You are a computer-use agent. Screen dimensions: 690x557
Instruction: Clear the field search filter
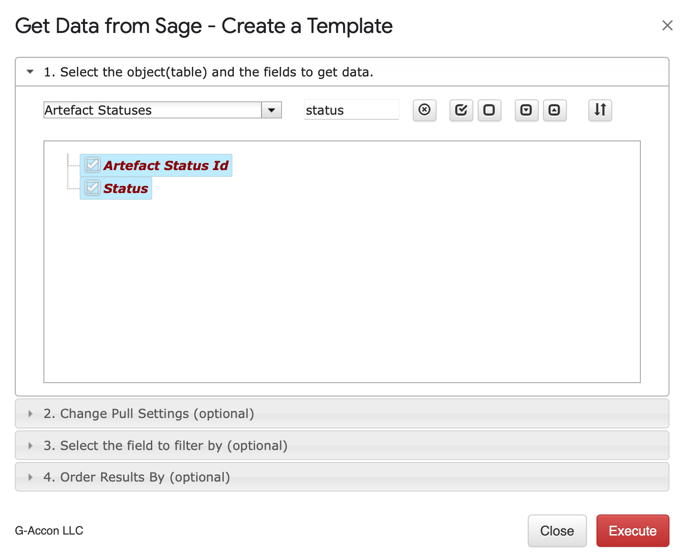424,110
